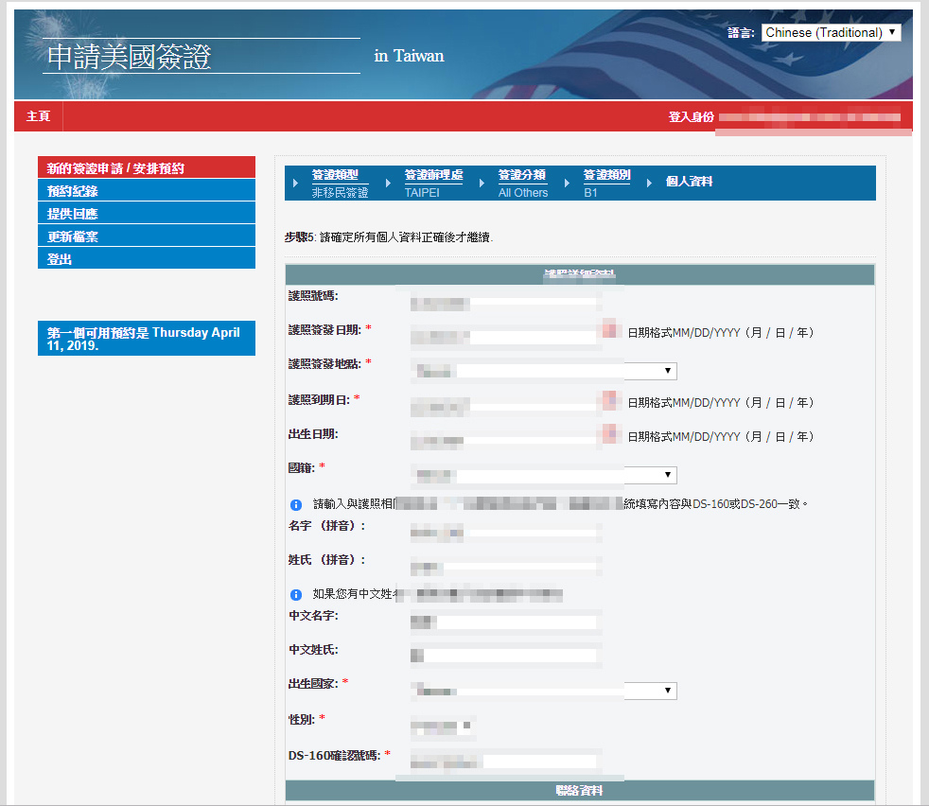Expand the passport issue place (護照簽發地點) dropdown
The height and width of the screenshot is (806, 929).
pyautogui.click(x=543, y=371)
